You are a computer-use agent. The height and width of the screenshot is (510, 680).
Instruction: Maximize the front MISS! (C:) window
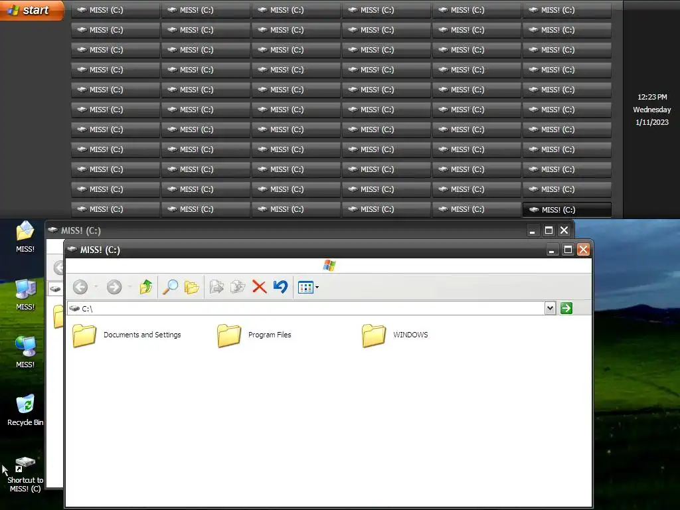point(568,250)
